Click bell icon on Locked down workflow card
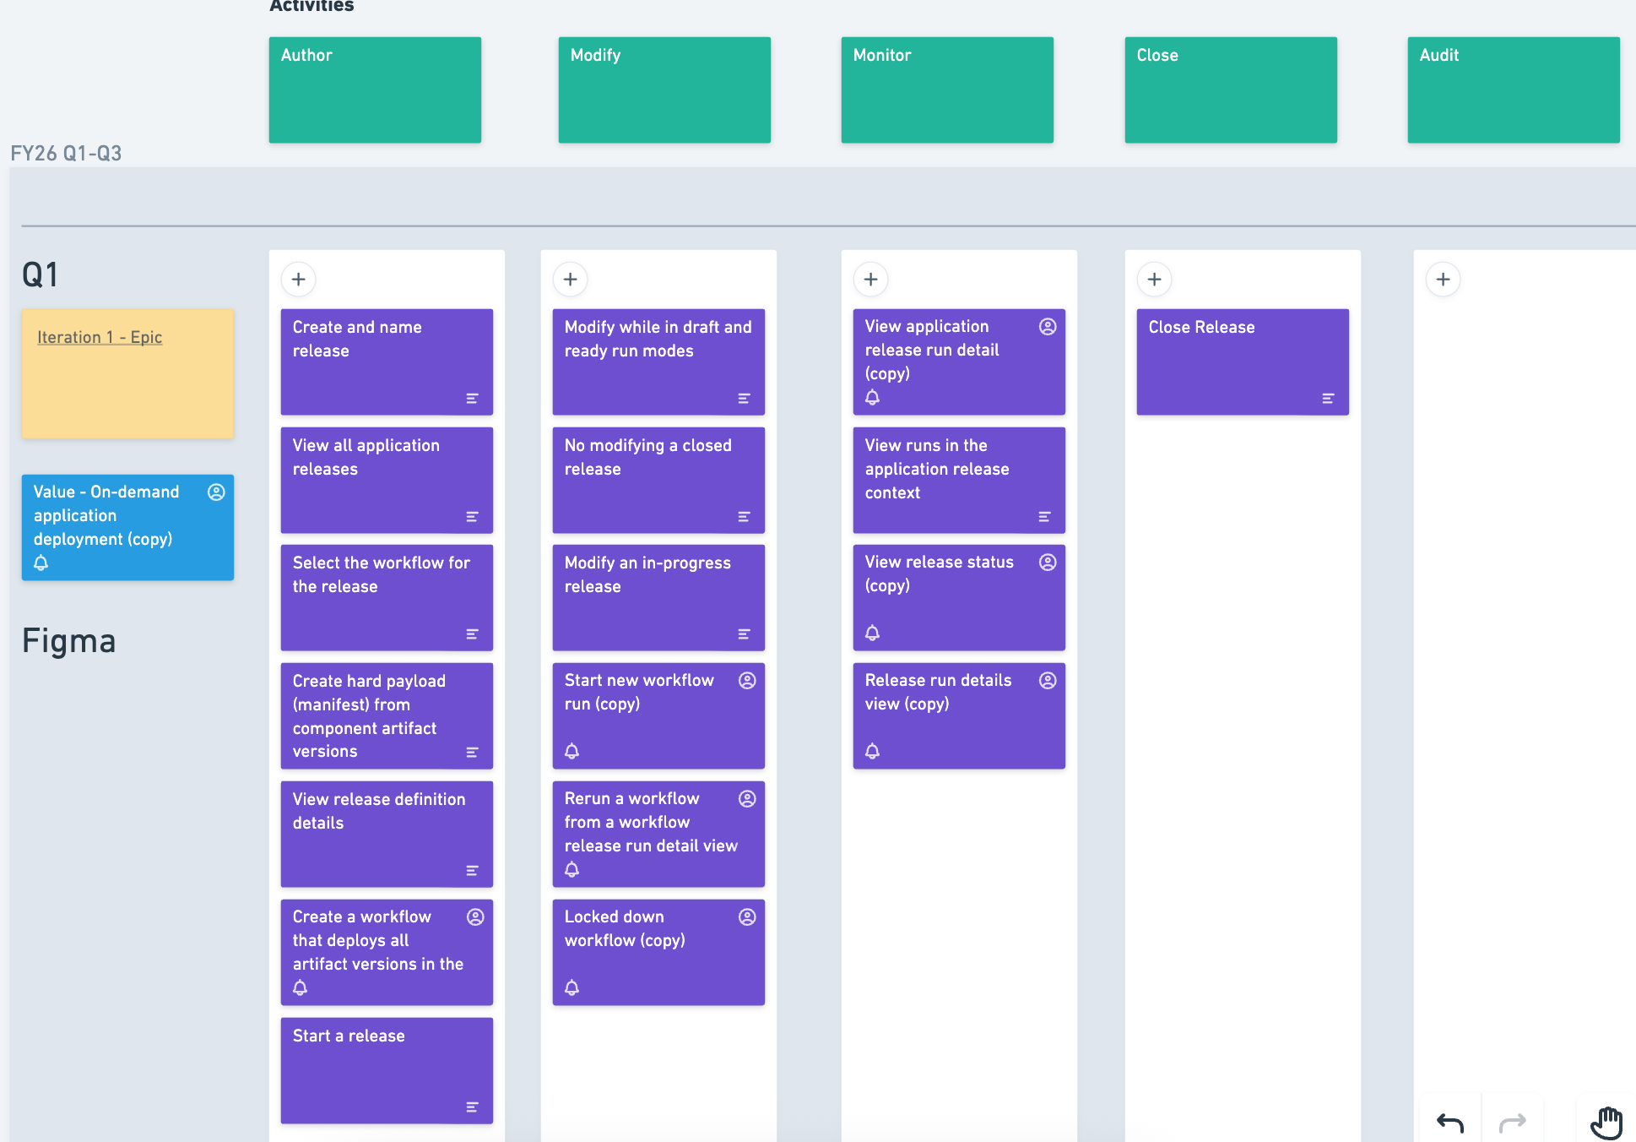Viewport: 1636px width, 1142px height. pyautogui.click(x=572, y=987)
